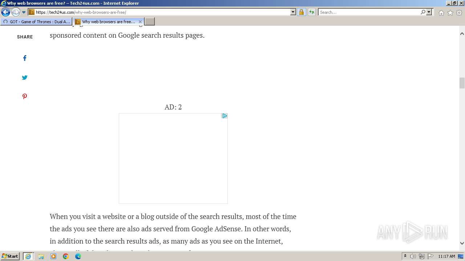The height and width of the screenshot is (261, 465).
Task: Show hidden system tray icons
Action: point(405,256)
